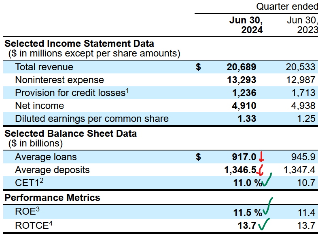Click the red down arrow beside Average loans

[x=261, y=157]
